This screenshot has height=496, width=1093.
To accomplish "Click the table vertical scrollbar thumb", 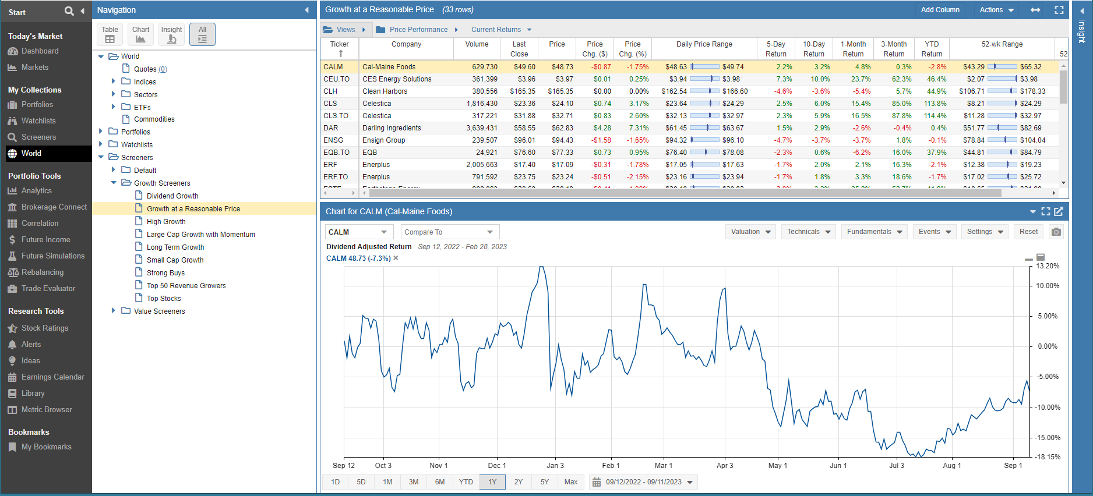I will [1063, 87].
